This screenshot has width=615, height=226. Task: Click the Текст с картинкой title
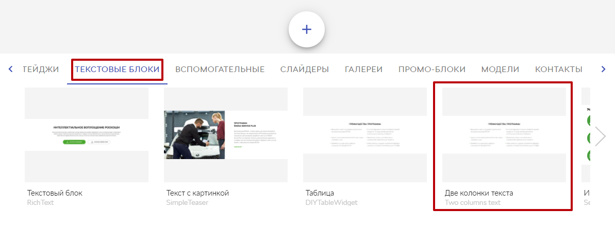[197, 193]
